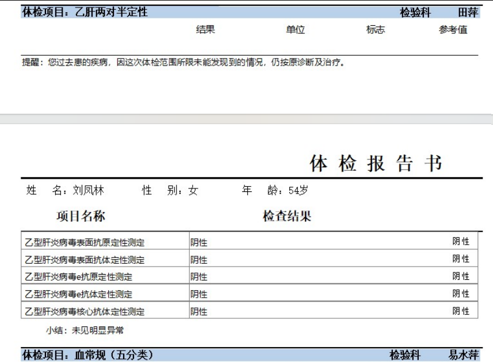Select the 乙型肝炎病毒核心抗体定性测定 row name

[84, 312]
